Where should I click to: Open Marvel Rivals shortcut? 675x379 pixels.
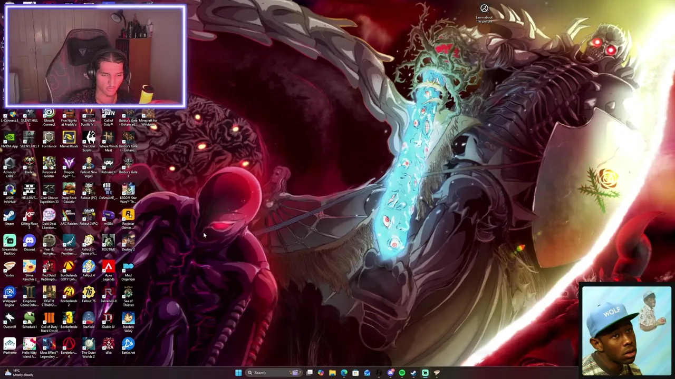pyautogui.click(x=69, y=141)
